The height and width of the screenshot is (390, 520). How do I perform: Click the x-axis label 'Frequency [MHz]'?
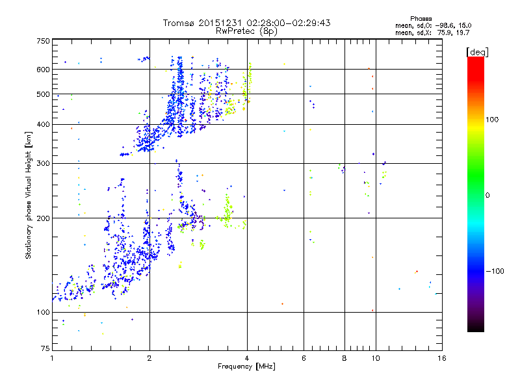tap(246, 367)
